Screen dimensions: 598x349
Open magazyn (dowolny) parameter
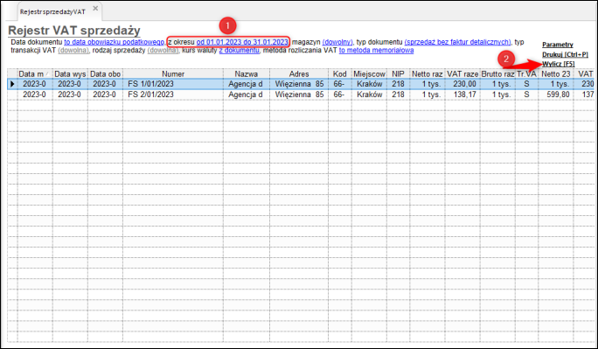tap(337, 42)
